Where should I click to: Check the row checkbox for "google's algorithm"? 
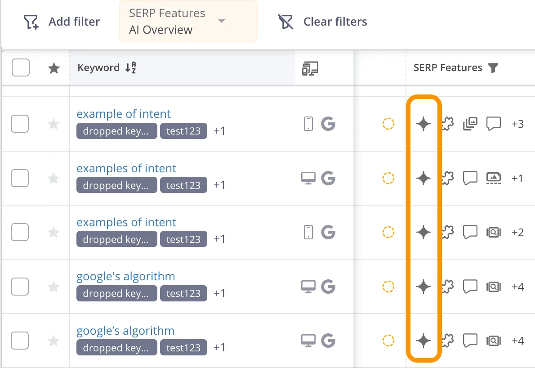tap(20, 287)
